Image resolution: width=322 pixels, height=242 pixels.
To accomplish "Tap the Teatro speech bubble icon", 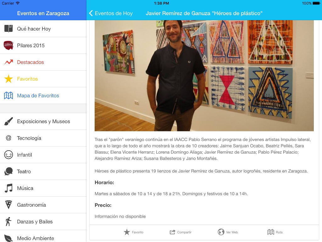I will (8, 171).
